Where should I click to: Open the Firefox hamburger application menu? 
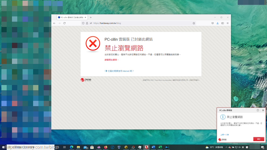(x=227, y=23)
